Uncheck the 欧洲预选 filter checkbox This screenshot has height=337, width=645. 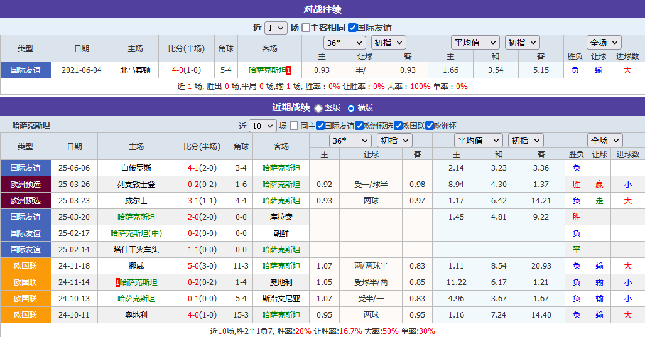(359, 126)
